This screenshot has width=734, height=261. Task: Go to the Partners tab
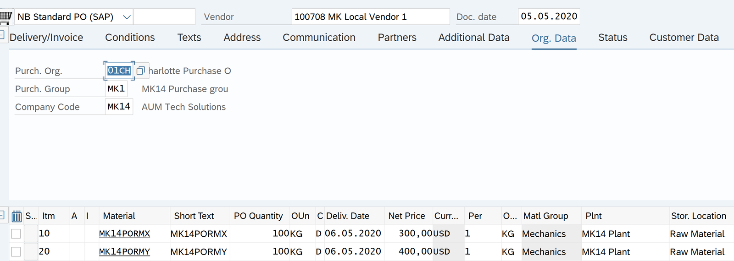coord(397,38)
